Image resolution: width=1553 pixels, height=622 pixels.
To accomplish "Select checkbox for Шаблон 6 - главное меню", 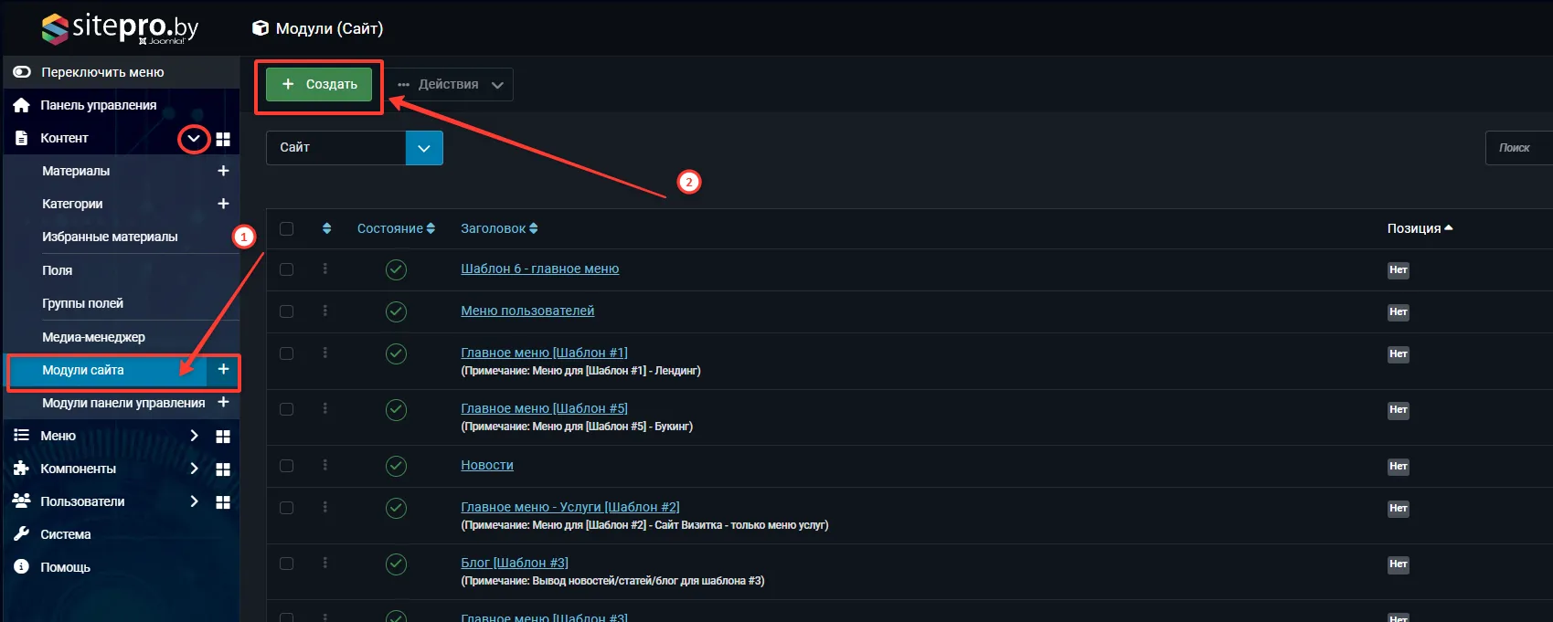I will click(287, 269).
